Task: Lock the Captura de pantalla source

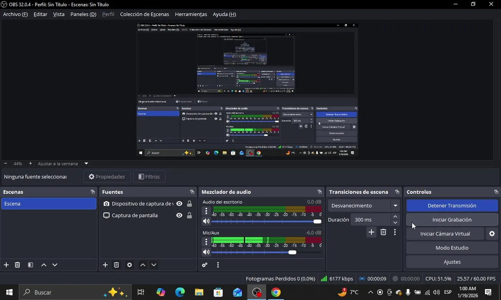Action: tap(190, 215)
